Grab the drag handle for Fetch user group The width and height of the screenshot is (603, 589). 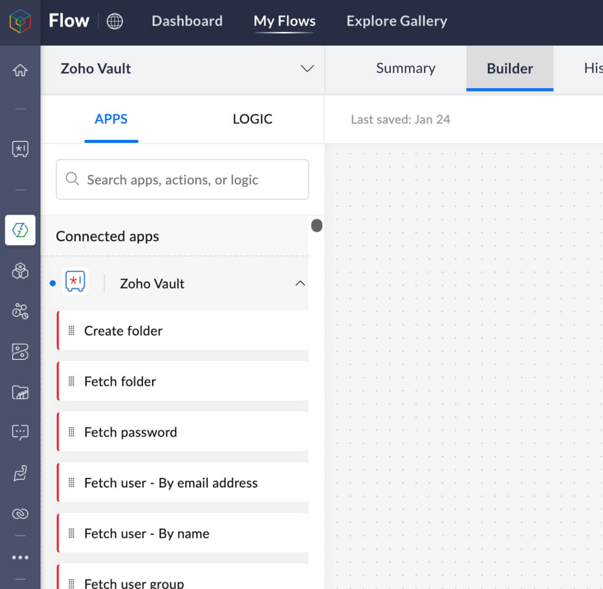point(71,584)
